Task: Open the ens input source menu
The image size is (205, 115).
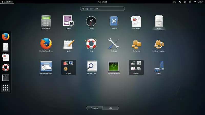Action: pos(174,2)
